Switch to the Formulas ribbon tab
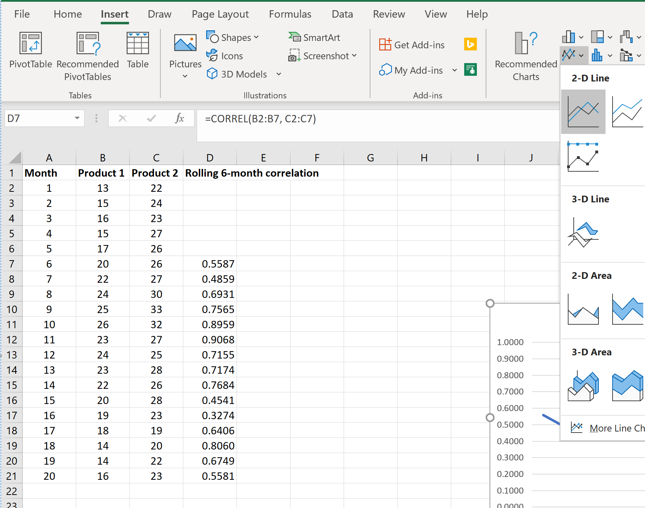Image resolution: width=645 pixels, height=508 pixels. (290, 14)
